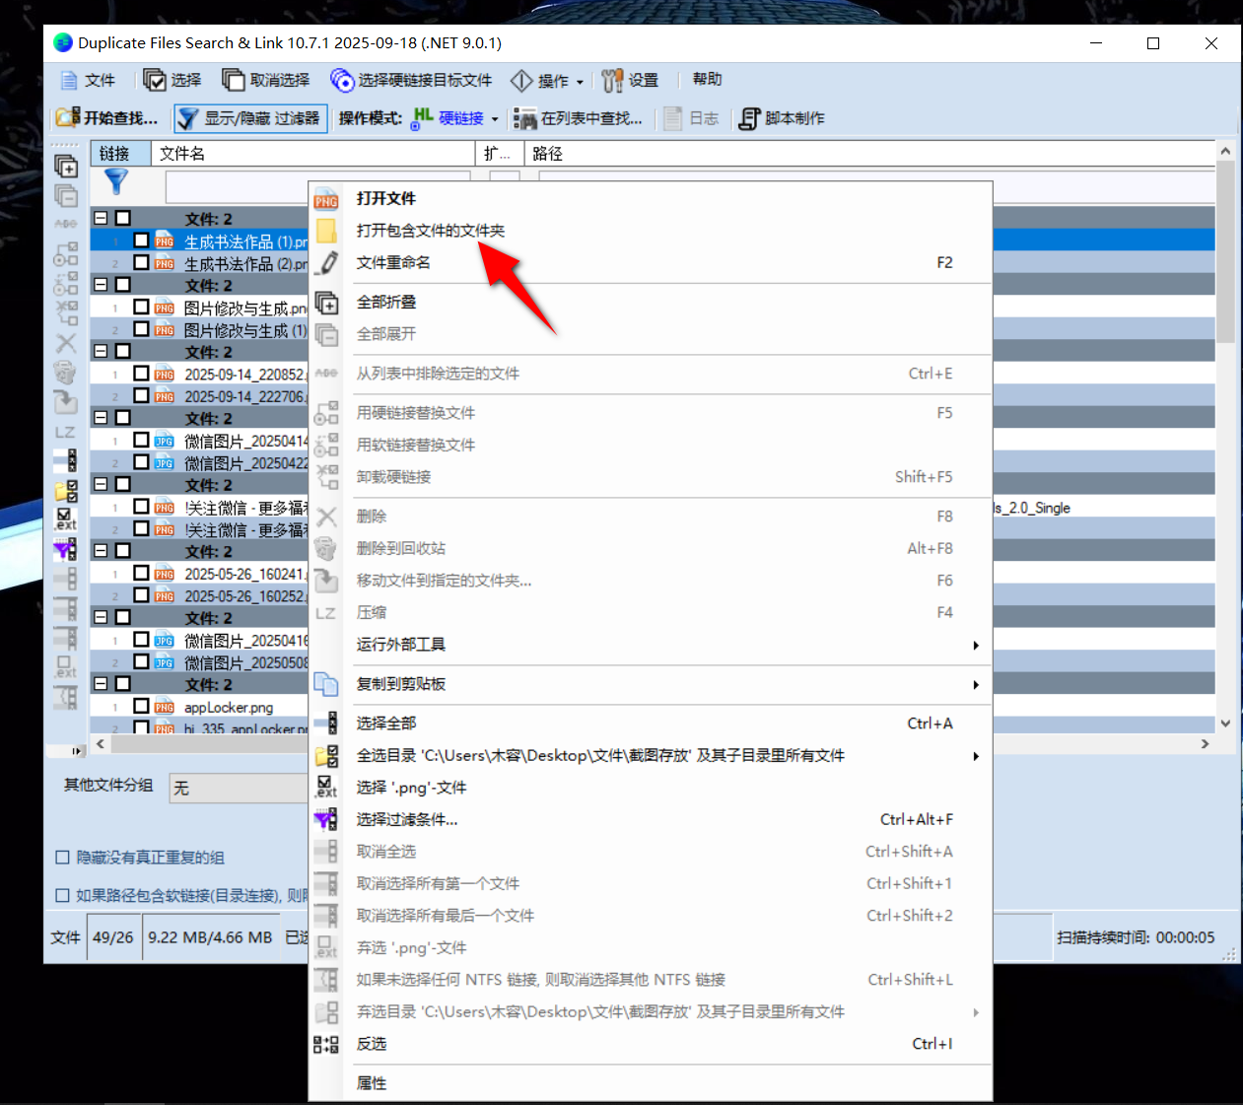Click sidebar collapse-all icon at top
The width and height of the screenshot is (1243, 1105).
[65, 166]
